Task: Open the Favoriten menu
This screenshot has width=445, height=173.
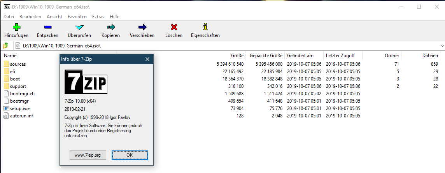Action: [77, 17]
